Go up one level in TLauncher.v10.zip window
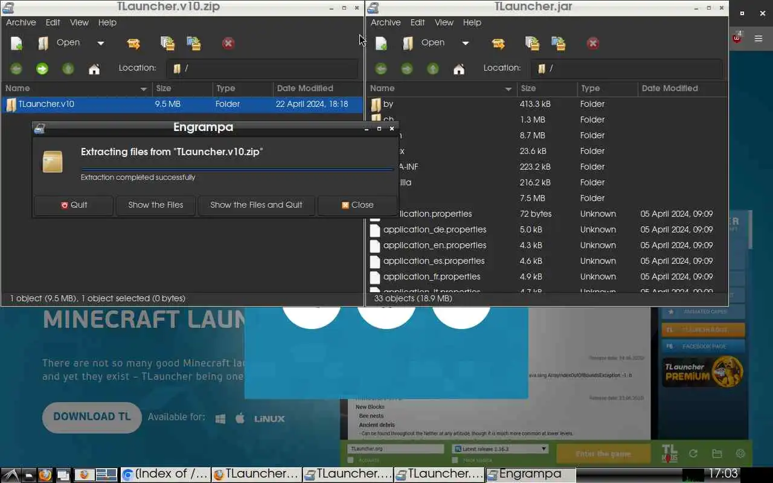 pyautogui.click(x=68, y=69)
